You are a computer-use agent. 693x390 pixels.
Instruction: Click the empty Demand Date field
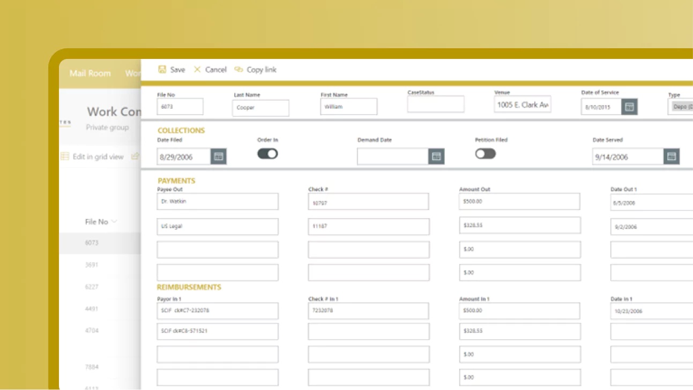coord(393,156)
